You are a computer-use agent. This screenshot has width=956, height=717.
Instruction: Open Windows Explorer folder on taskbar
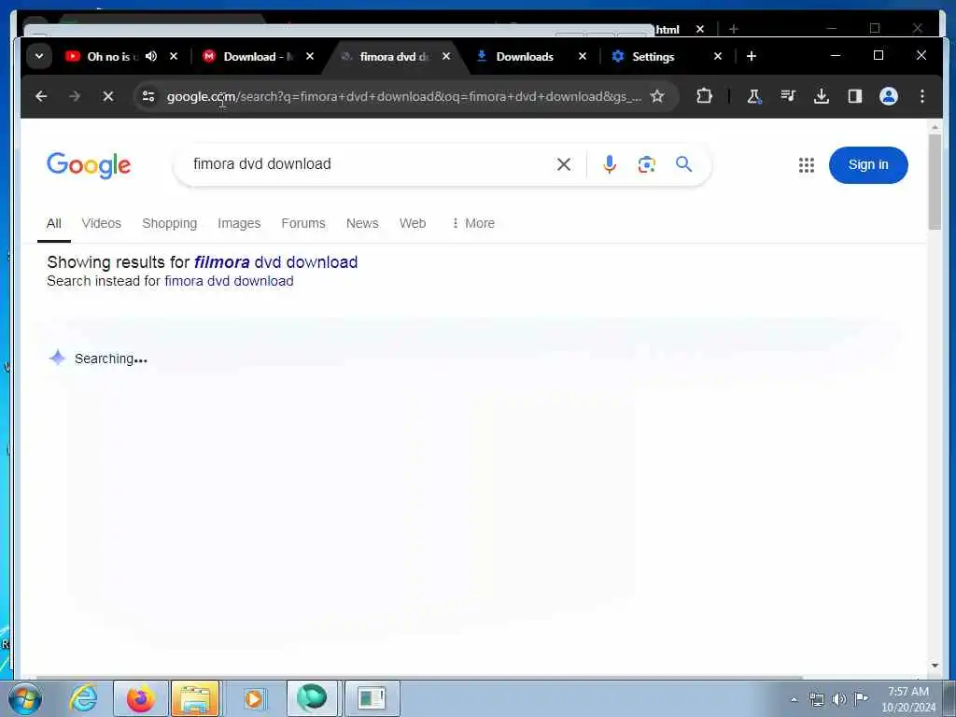pos(195,698)
